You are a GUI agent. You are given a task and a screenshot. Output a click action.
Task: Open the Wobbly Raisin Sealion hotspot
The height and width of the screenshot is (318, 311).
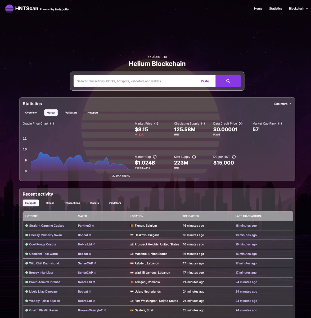coord(44,301)
